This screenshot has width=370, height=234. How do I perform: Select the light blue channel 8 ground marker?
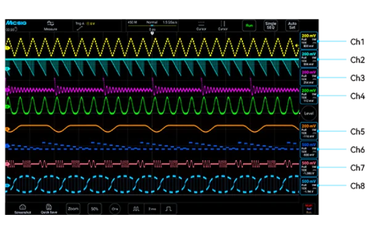pos(7,185)
